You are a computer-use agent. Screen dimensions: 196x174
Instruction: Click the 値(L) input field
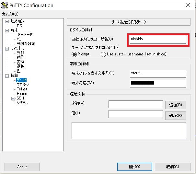(136, 114)
